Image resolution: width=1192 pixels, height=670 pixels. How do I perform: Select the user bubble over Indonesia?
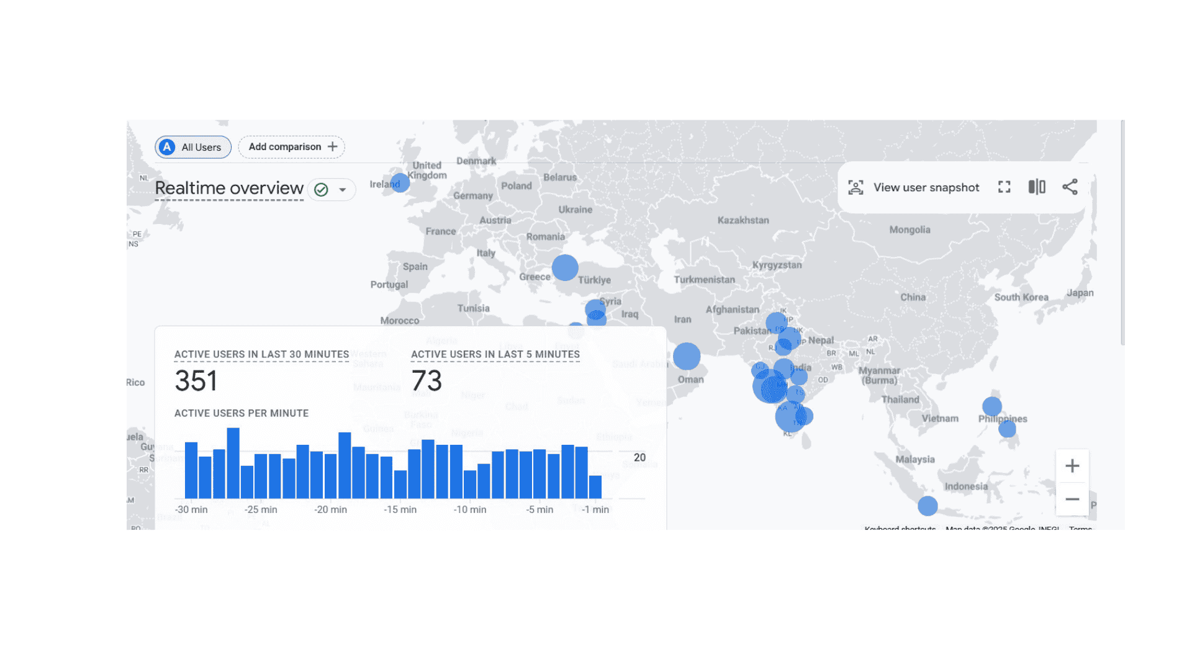(x=927, y=506)
